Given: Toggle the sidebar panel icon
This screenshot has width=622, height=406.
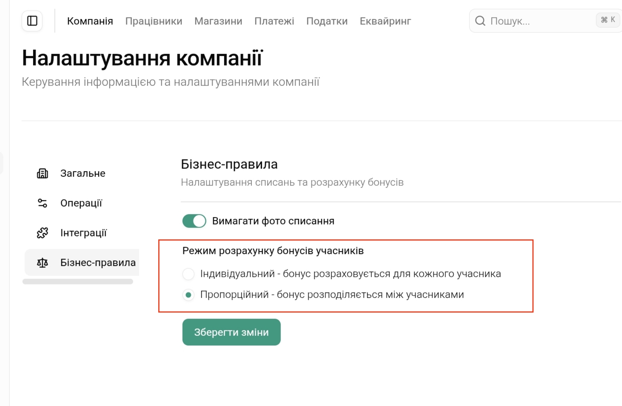Looking at the screenshot, I should tap(32, 21).
